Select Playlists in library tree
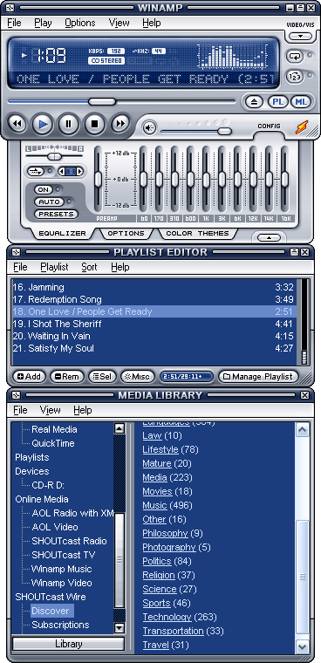This screenshot has height=663, width=321. (32, 457)
